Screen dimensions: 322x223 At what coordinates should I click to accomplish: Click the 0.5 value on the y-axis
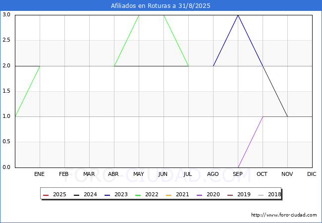coord(6,142)
